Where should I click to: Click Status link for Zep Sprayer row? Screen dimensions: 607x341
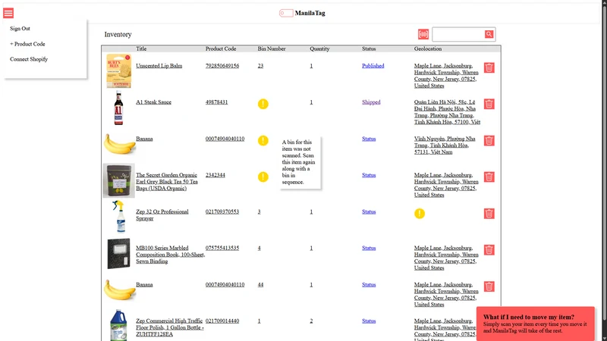[369, 211]
